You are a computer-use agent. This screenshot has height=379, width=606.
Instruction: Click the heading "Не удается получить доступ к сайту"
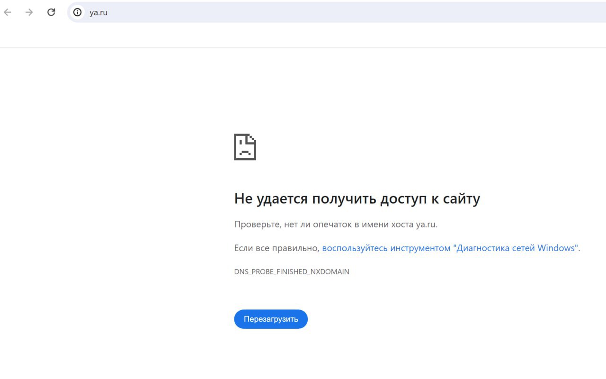[357, 199]
